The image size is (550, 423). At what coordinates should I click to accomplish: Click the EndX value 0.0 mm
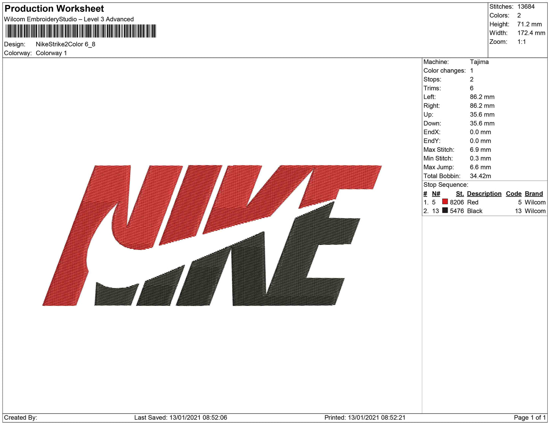(480, 132)
